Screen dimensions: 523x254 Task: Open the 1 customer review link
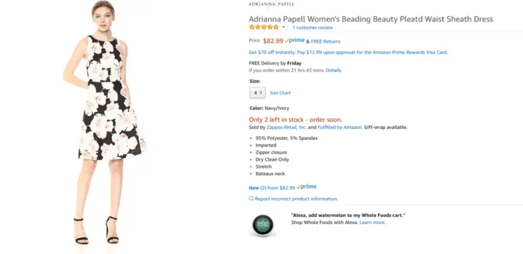click(312, 27)
